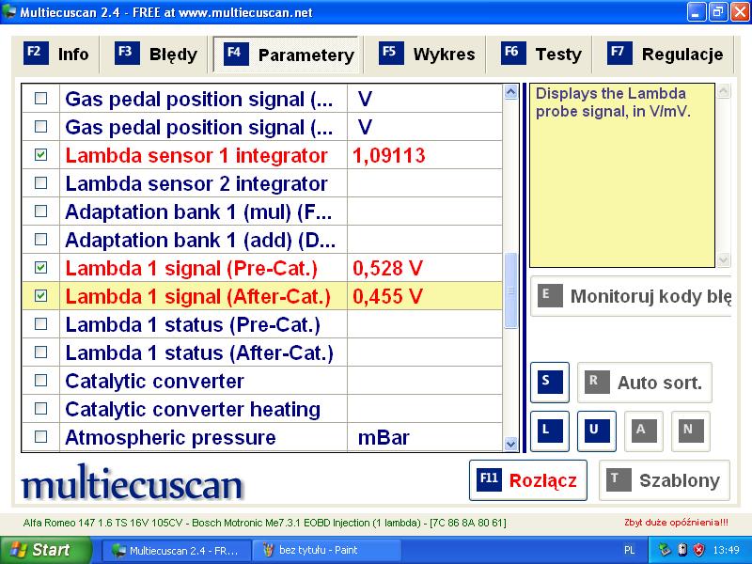Enable Lambda sensor 2 integrator checkbox
The width and height of the screenshot is (752, 564).
pos(41,182)
